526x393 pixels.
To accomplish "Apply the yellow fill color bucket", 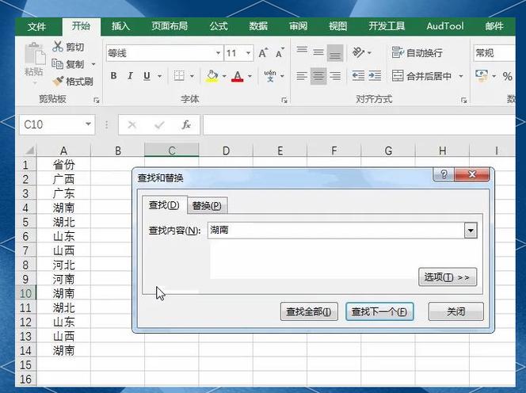I will click(x=212, y=76).
